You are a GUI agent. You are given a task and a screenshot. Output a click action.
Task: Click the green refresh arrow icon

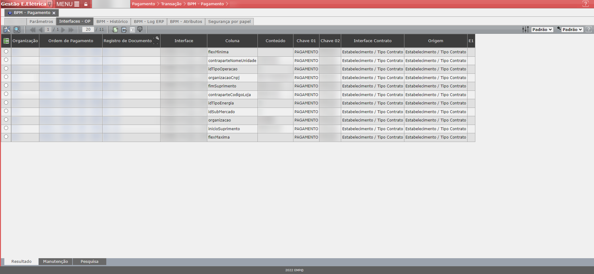[x=115, y=29]
